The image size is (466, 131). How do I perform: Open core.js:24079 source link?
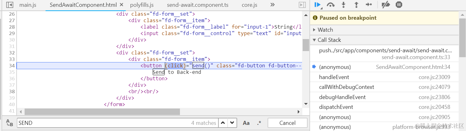pos(434,87)
